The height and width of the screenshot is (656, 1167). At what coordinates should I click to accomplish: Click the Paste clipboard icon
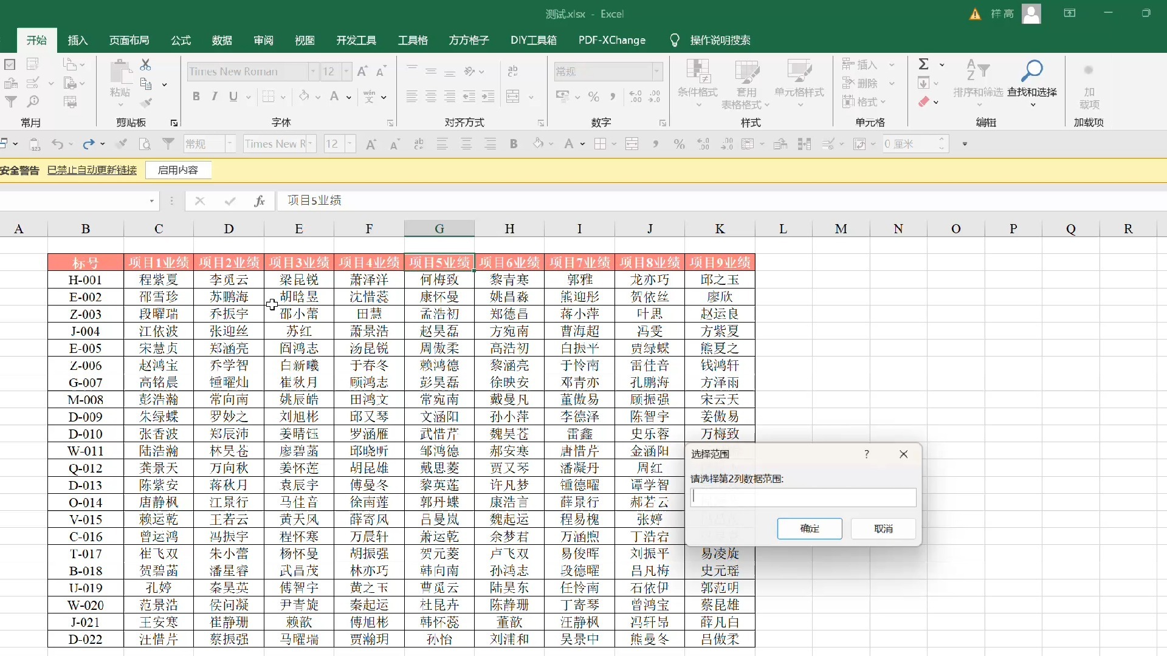pos(120,73)
